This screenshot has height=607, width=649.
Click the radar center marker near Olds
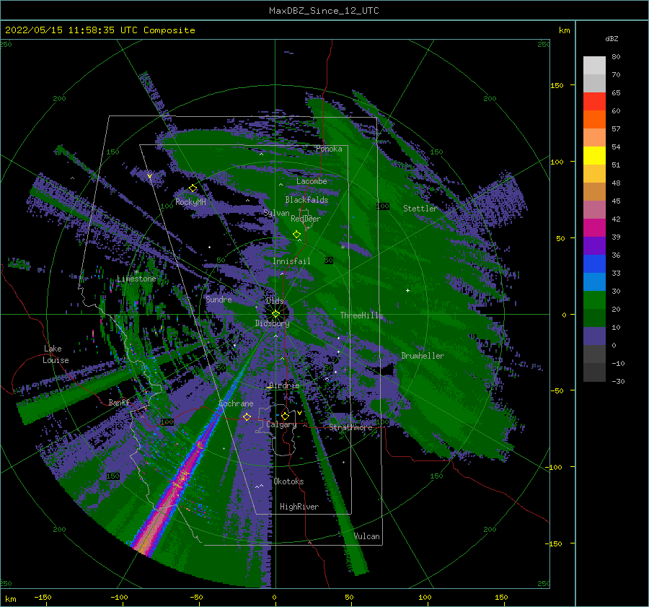coord(275,314)
